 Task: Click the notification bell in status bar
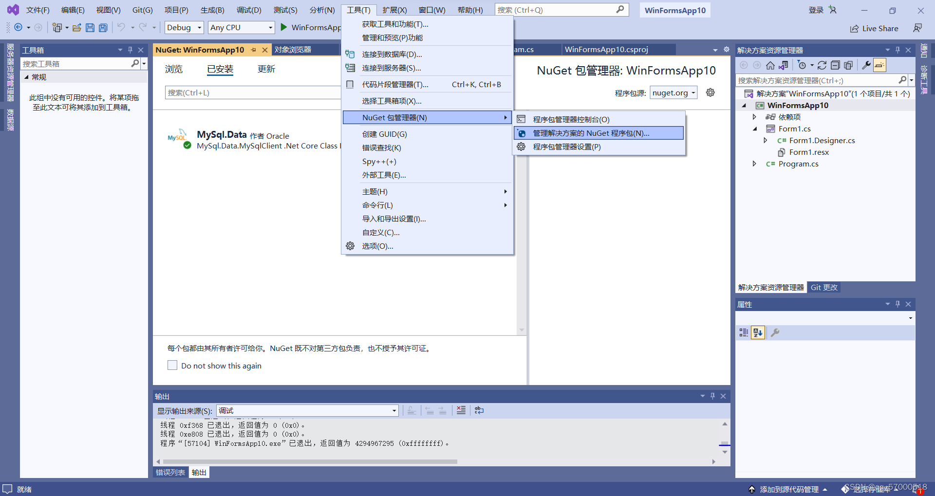pos(917,489)
